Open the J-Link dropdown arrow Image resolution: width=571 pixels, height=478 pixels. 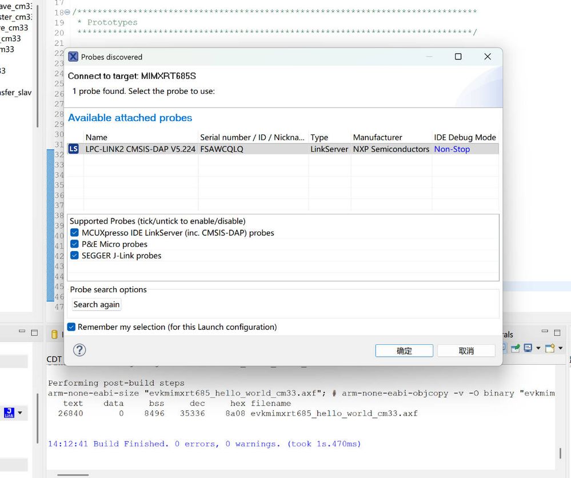(x=20, y=413)
